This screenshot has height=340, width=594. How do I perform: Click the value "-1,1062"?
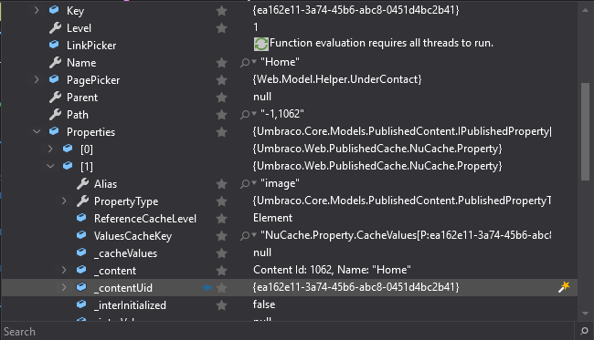(282, 114)
